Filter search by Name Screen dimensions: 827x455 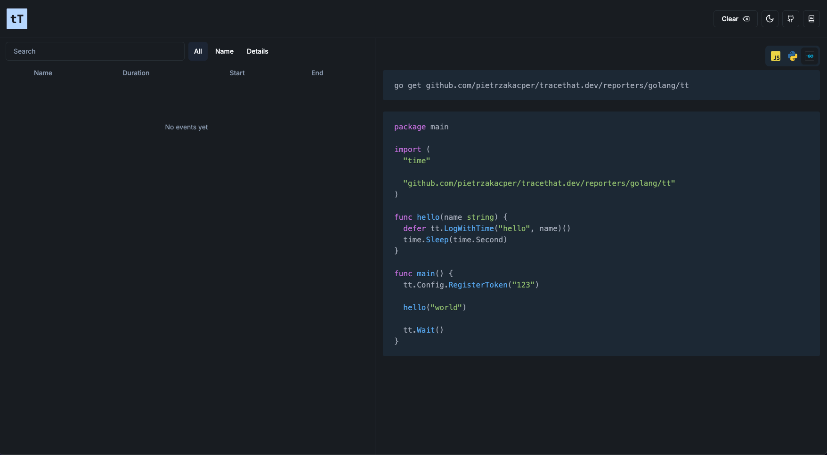[x=224, y=51]
